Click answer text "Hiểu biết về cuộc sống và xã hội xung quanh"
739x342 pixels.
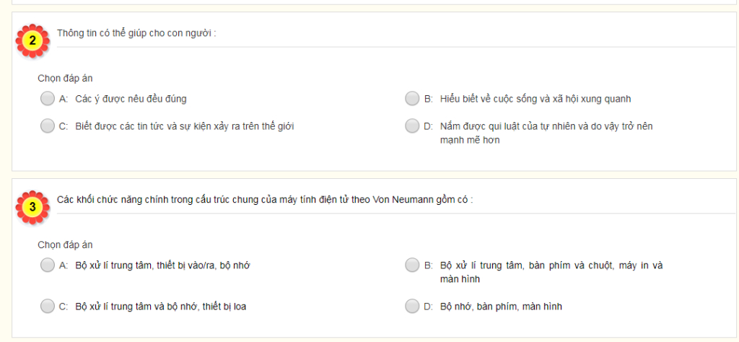535,98
